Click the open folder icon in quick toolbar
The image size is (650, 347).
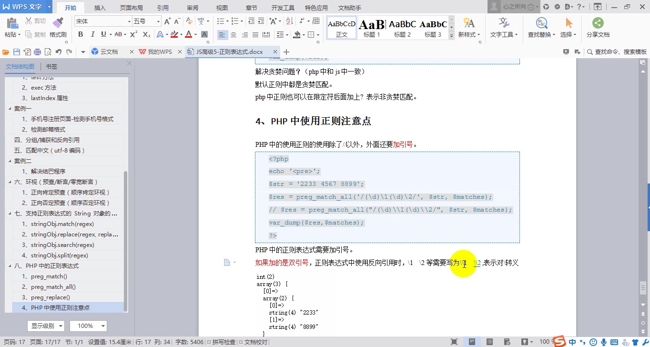6,51
